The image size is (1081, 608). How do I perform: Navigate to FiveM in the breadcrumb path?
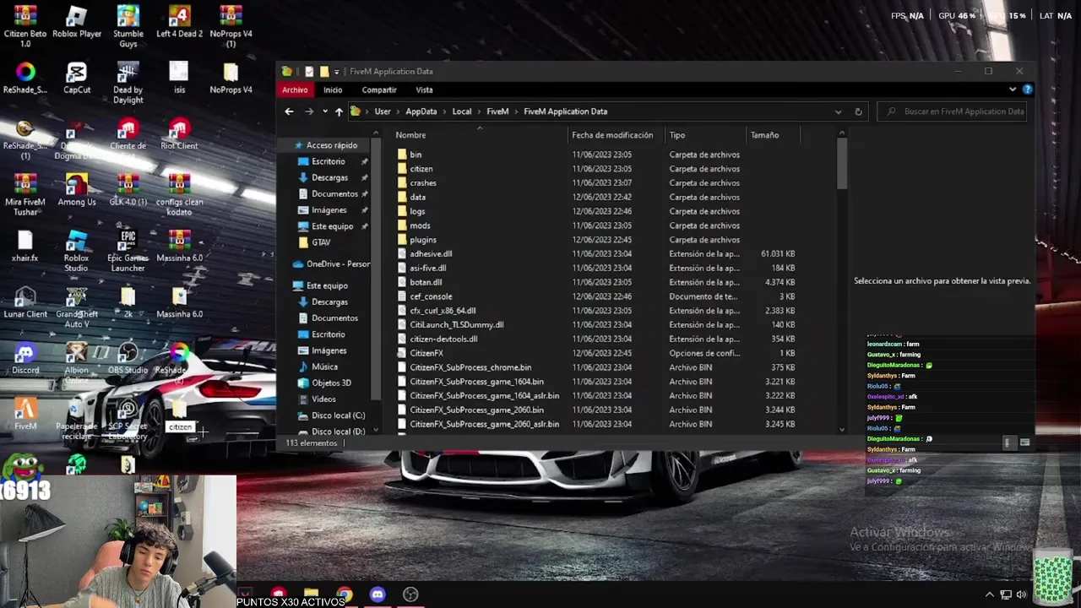pyautogui.click(x=497, y=111)
